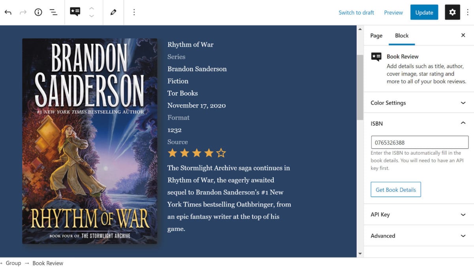This screenshot has width=474, height=267.
Task: Select the pencil edit tool
Action: (x=113, y=12)
